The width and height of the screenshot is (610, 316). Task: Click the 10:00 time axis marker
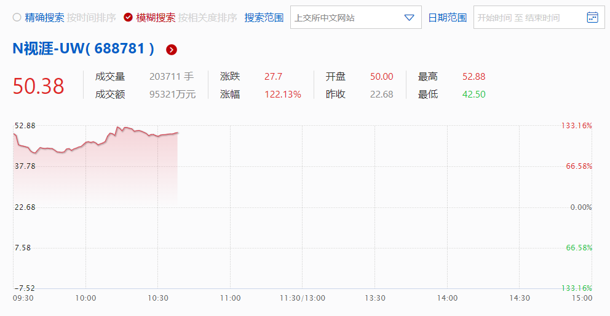[x=85, y=298]
